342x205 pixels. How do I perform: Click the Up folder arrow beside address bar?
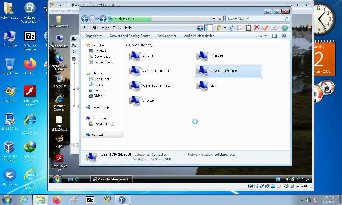tap(103, 19)
